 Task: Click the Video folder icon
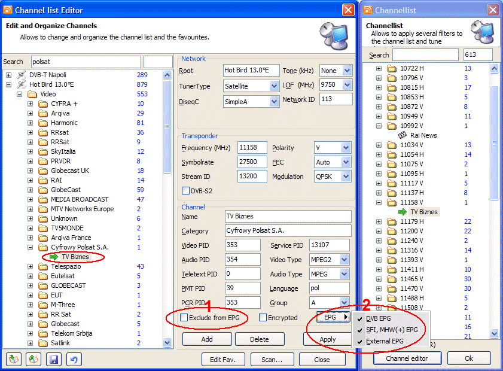[32, 94]
